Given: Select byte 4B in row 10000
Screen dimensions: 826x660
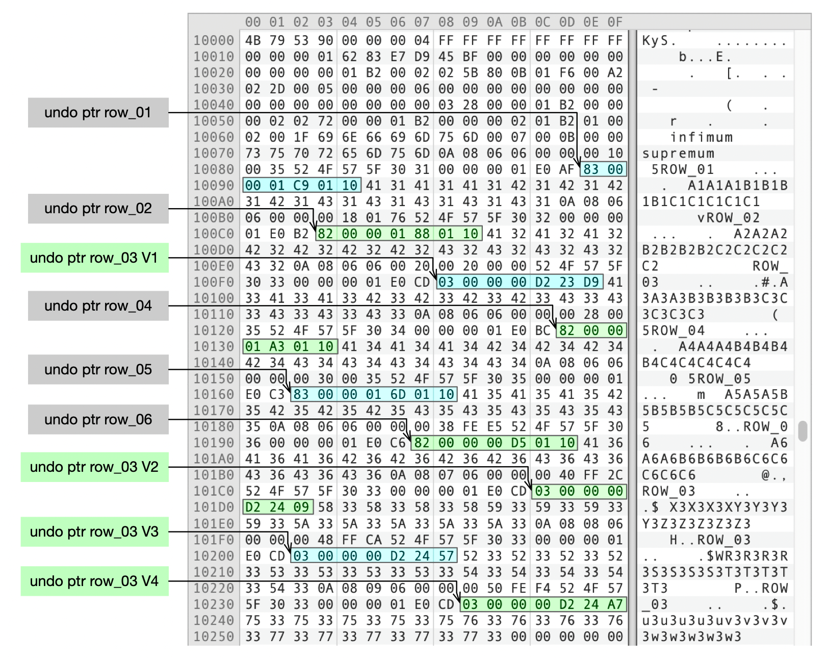Looking at the screenshot, I should pyautogui.click(x=253, y=40).
